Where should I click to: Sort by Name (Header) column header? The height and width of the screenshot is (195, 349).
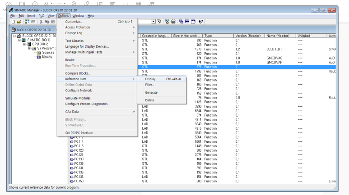280,36
